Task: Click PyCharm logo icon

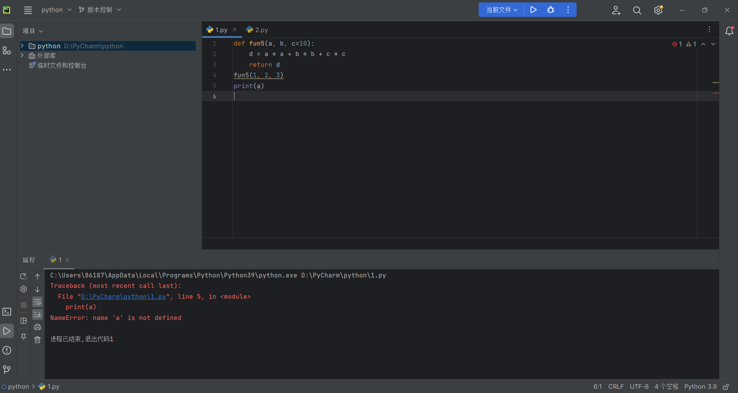Action: (7, 10)
